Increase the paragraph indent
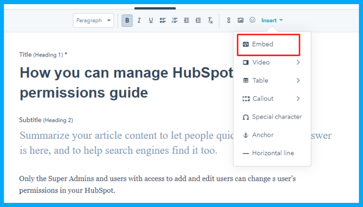Viewport: 363px width, 207px height. pyautogui.click(x=198, y=21)
